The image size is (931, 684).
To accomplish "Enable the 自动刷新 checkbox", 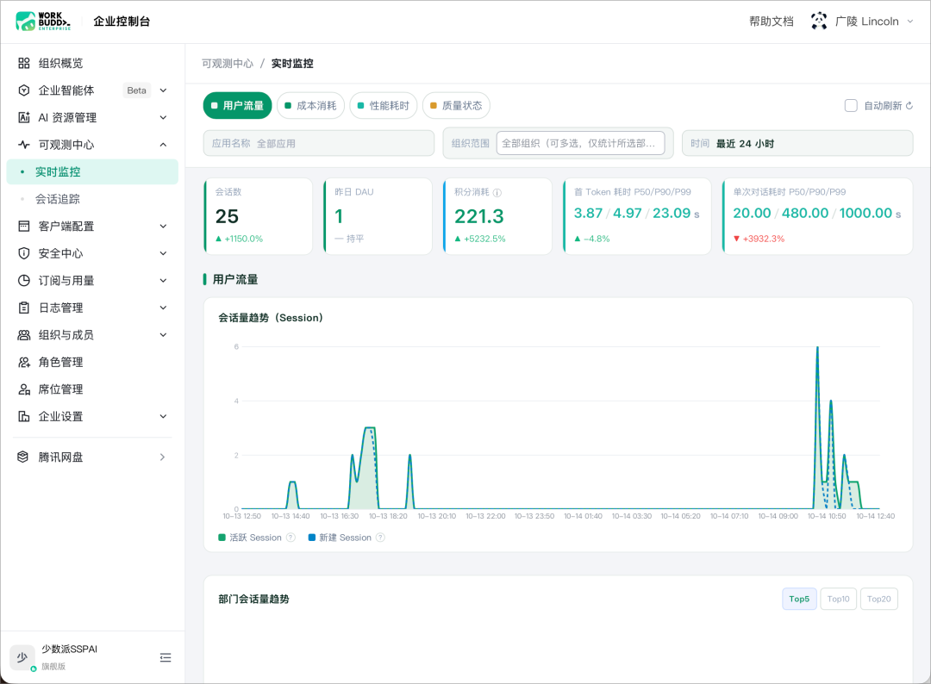I will pos(851,106).
